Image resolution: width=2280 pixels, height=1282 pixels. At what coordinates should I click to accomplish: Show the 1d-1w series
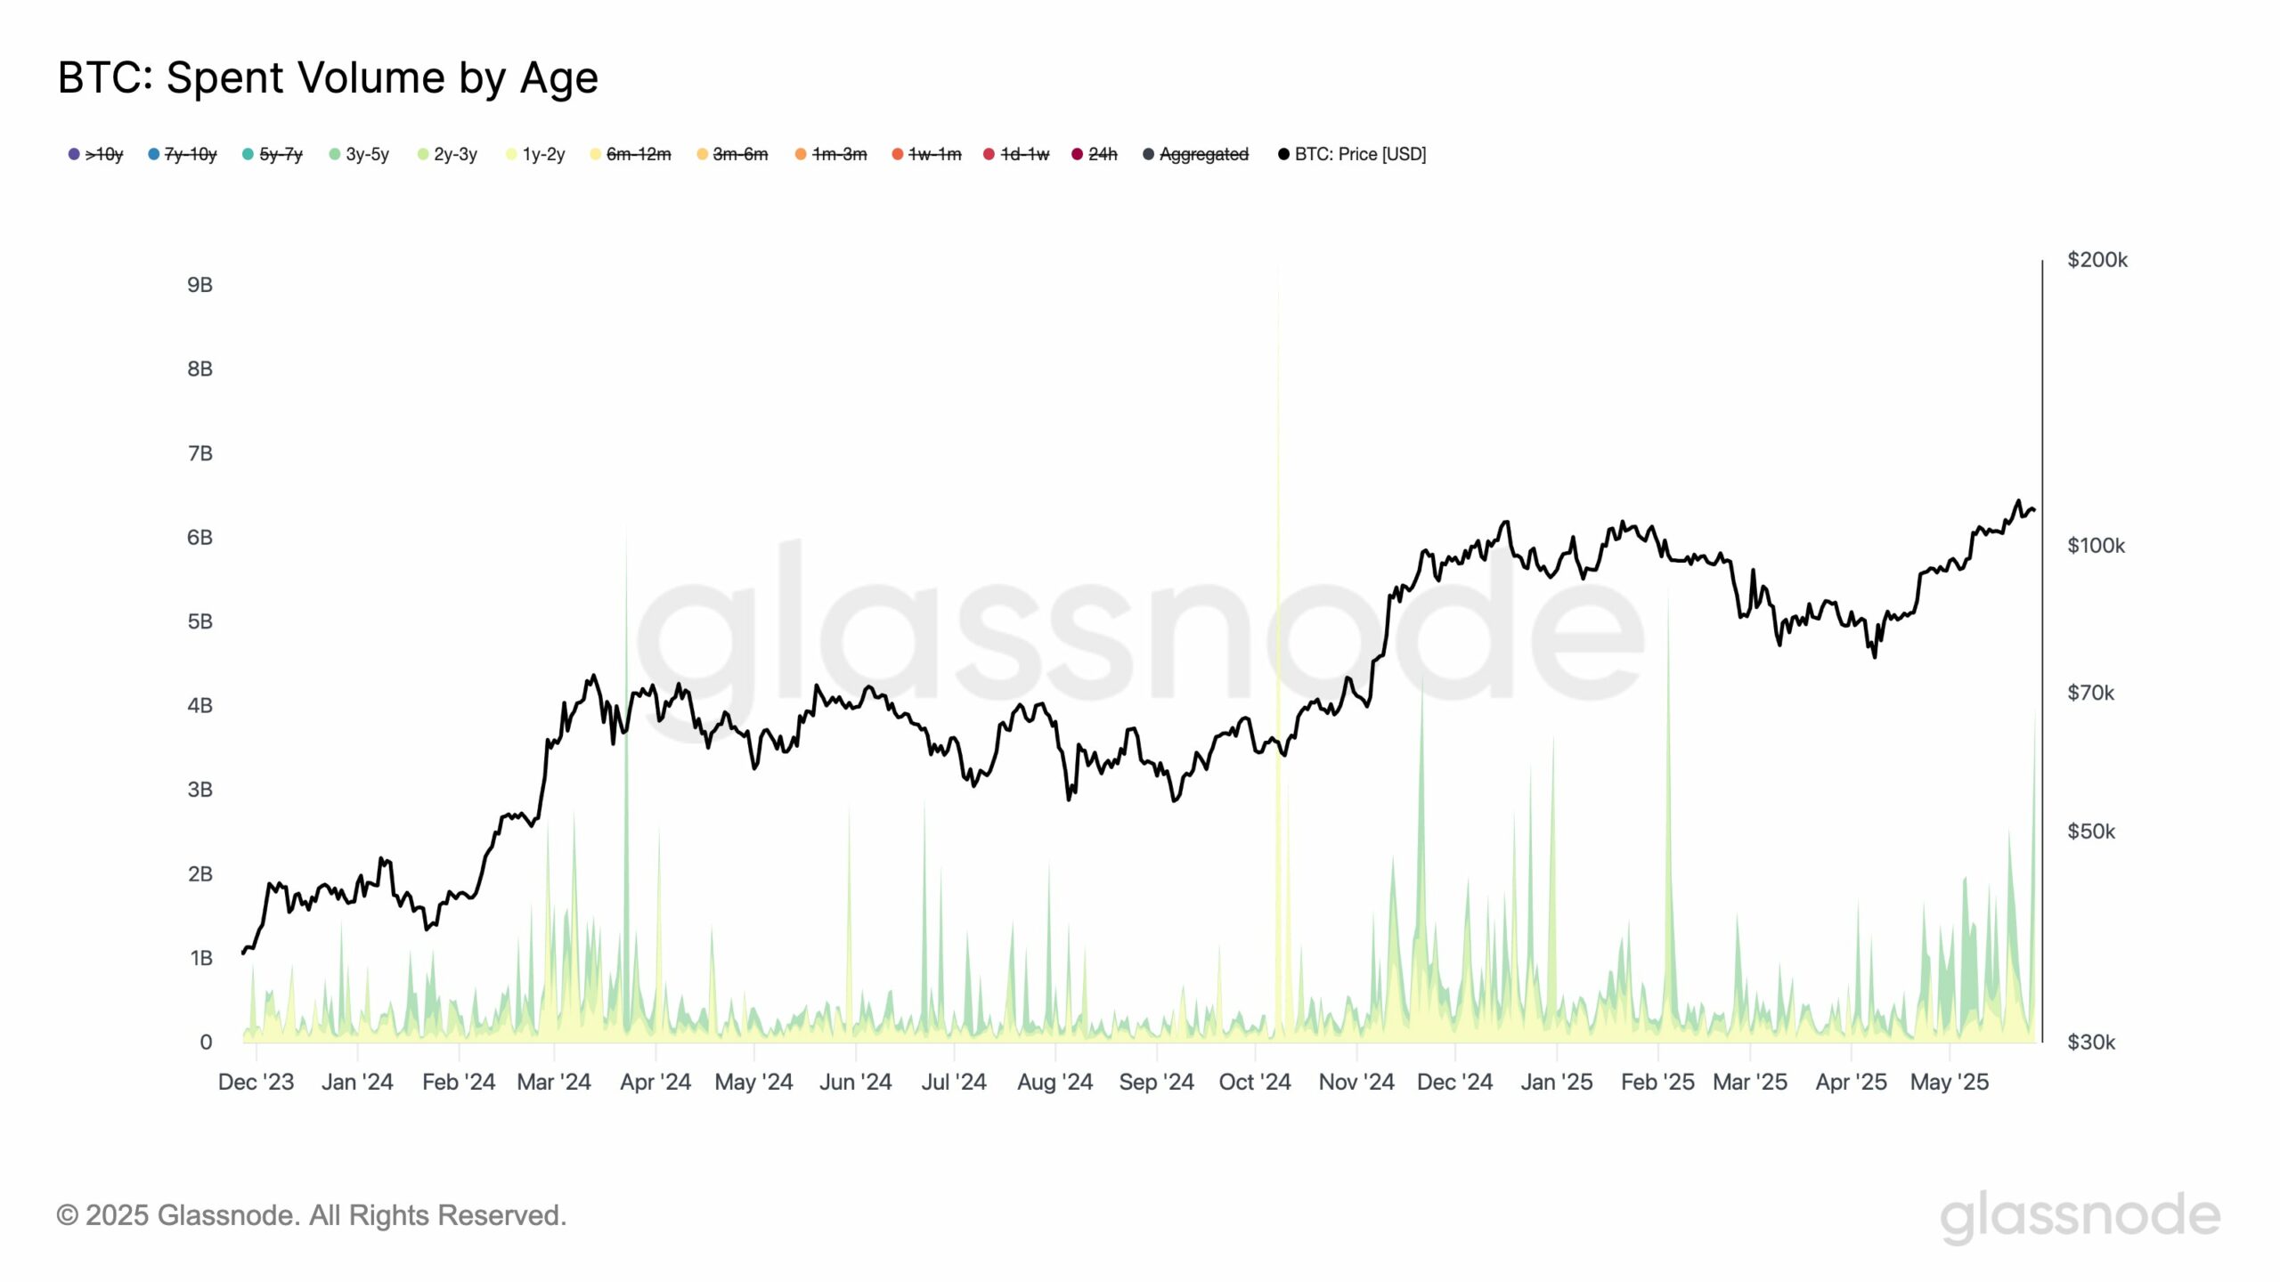pos(1016,154)
